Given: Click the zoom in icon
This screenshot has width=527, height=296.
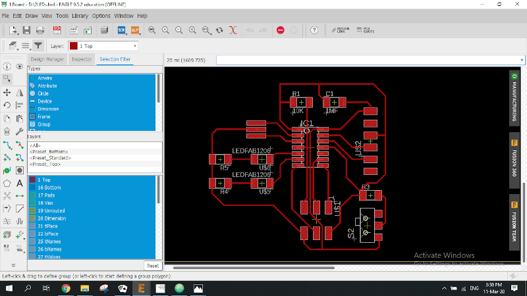Looking at the screenshot, I should [x=165, y=30].
